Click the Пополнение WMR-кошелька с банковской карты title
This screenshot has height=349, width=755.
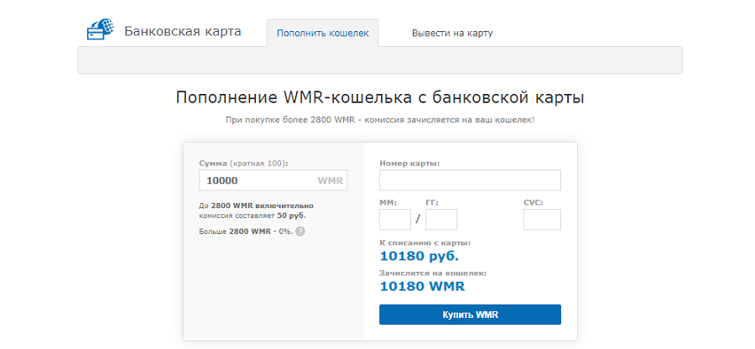(380, 97)
